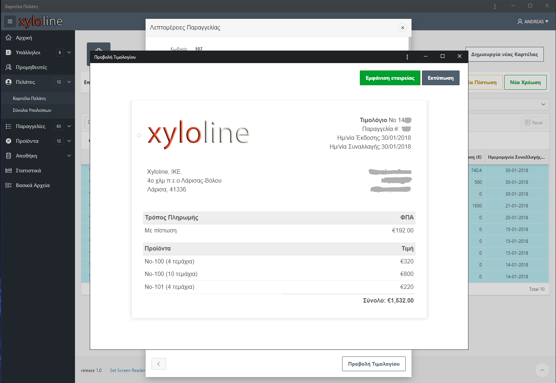Collapse the Πελάτες submenu chevron
The image size is (556, 383).
pos(69,82)
